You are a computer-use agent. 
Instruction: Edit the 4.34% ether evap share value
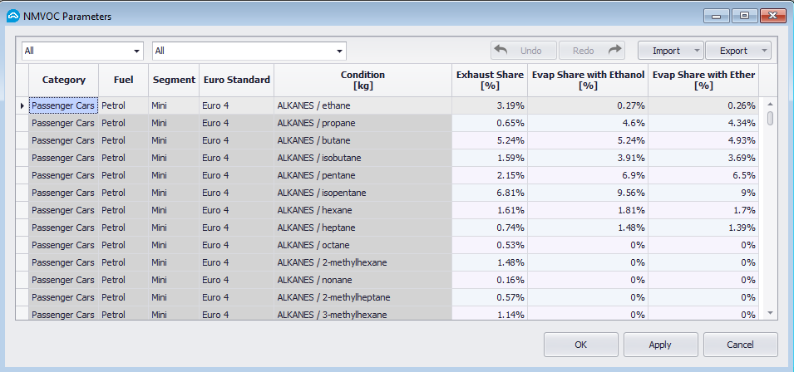point(703,123)
